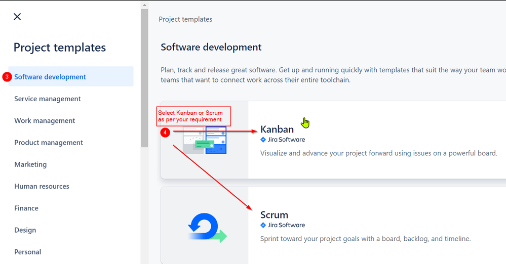Open Product management templates
This screenshot has height=264, width=506.
(49, 143)
